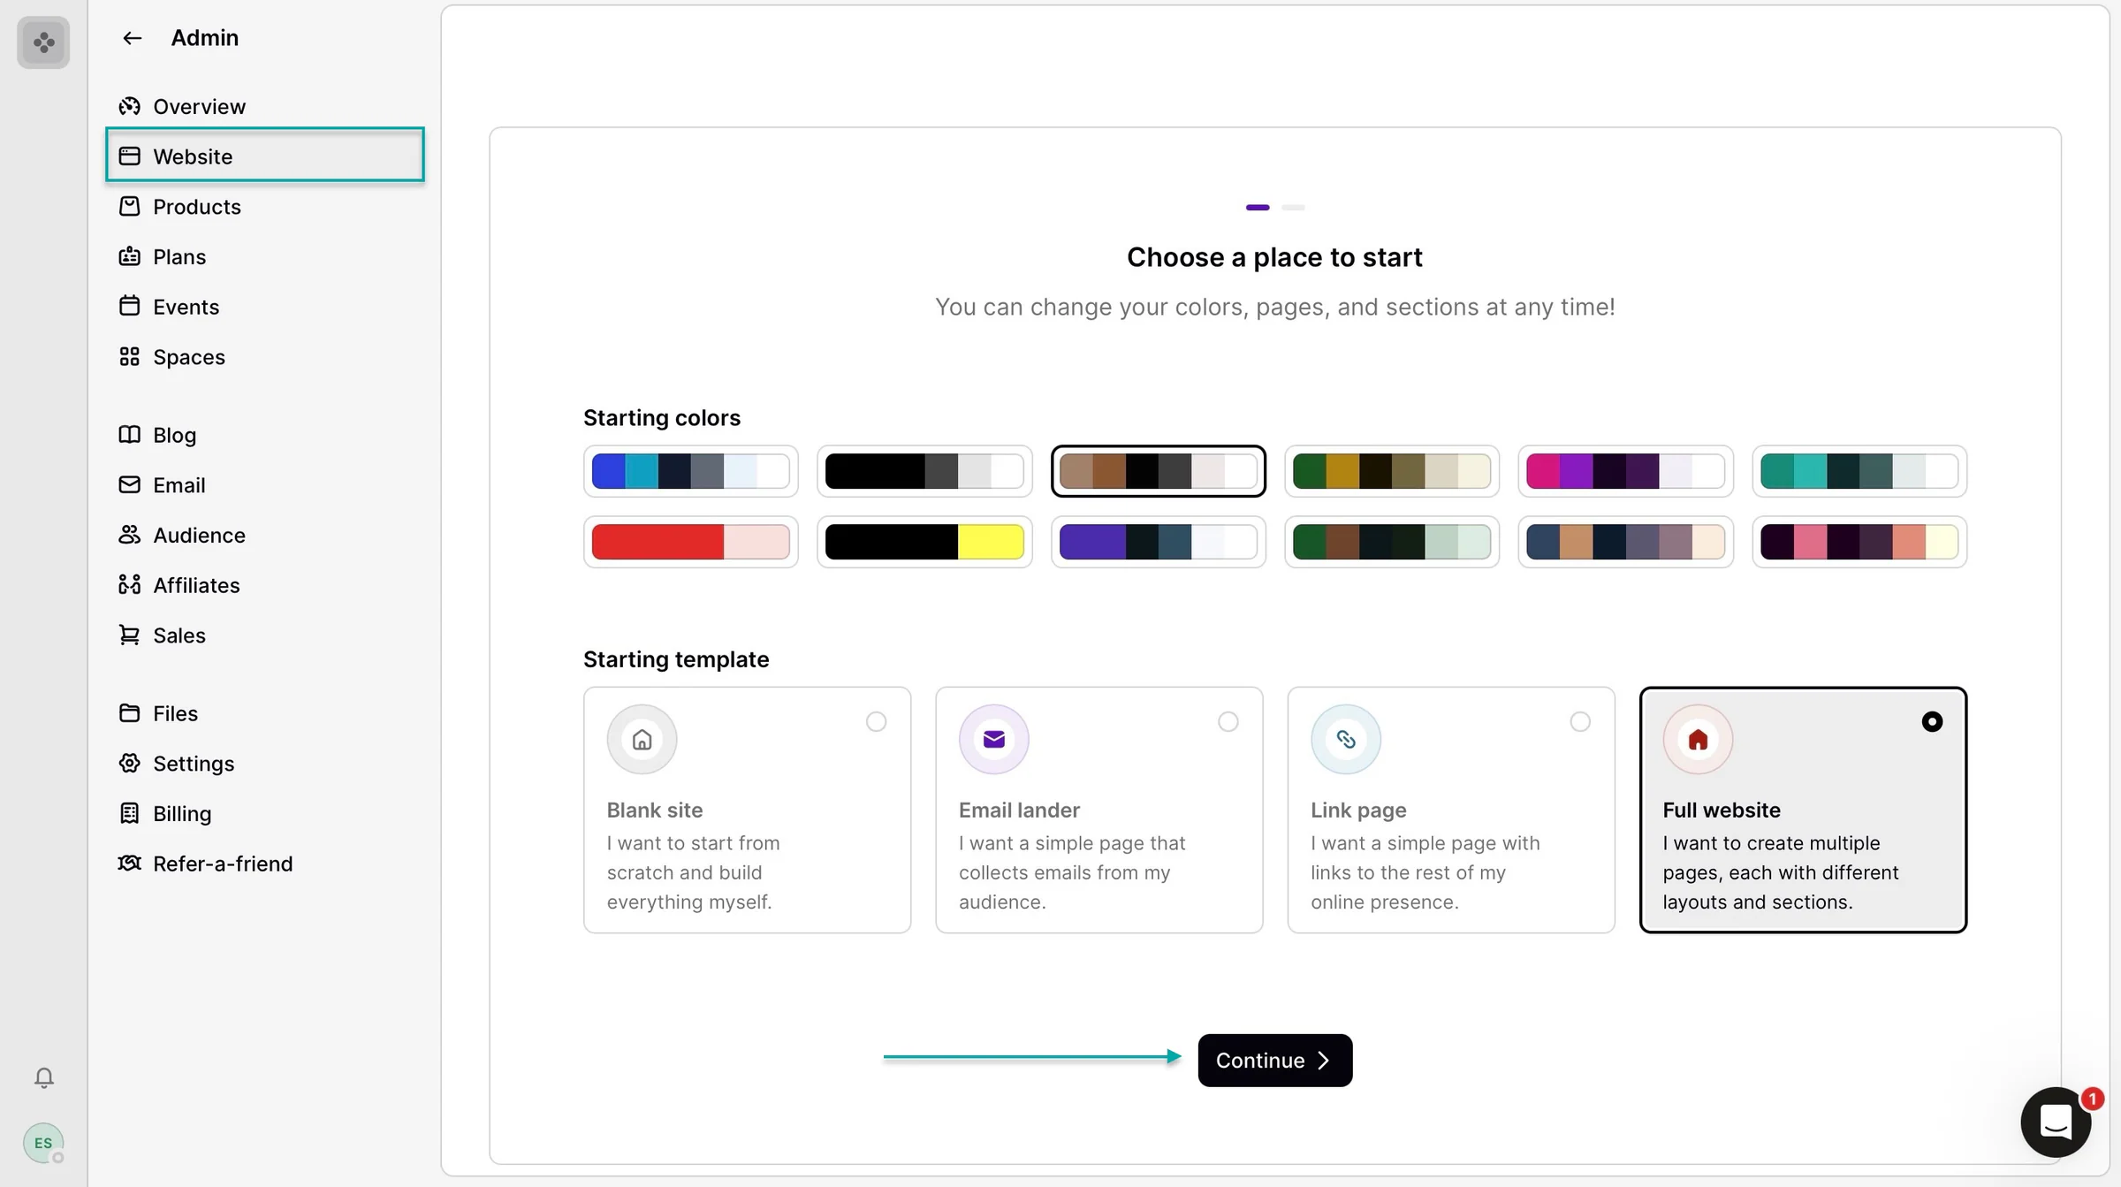Select the Email lander radio button
The image size is (2121, 1187).
(x=1228, y=721)
